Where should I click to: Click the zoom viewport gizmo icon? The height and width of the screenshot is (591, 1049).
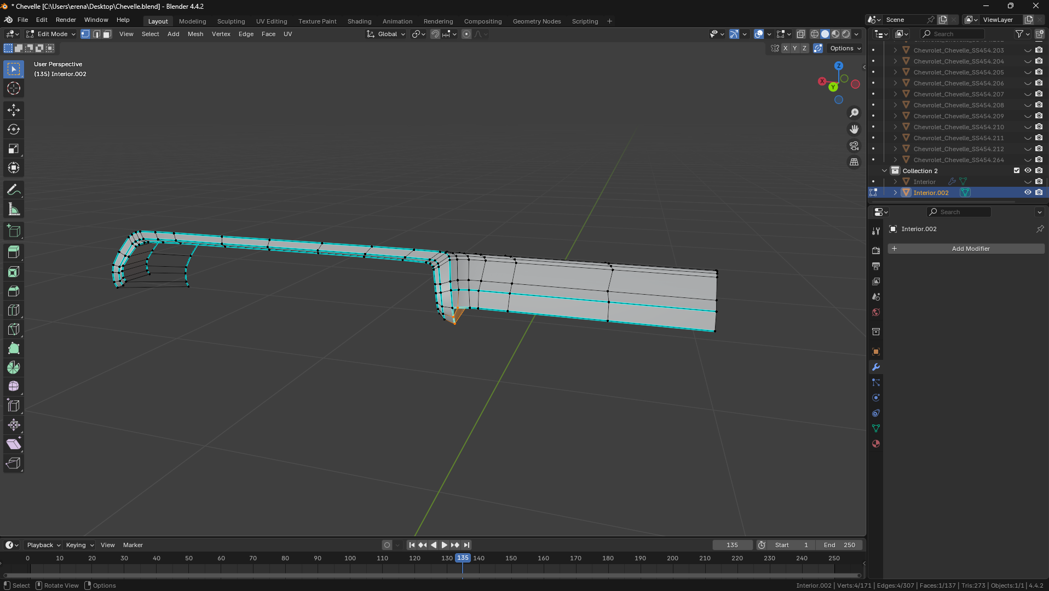tap(854, 113)
